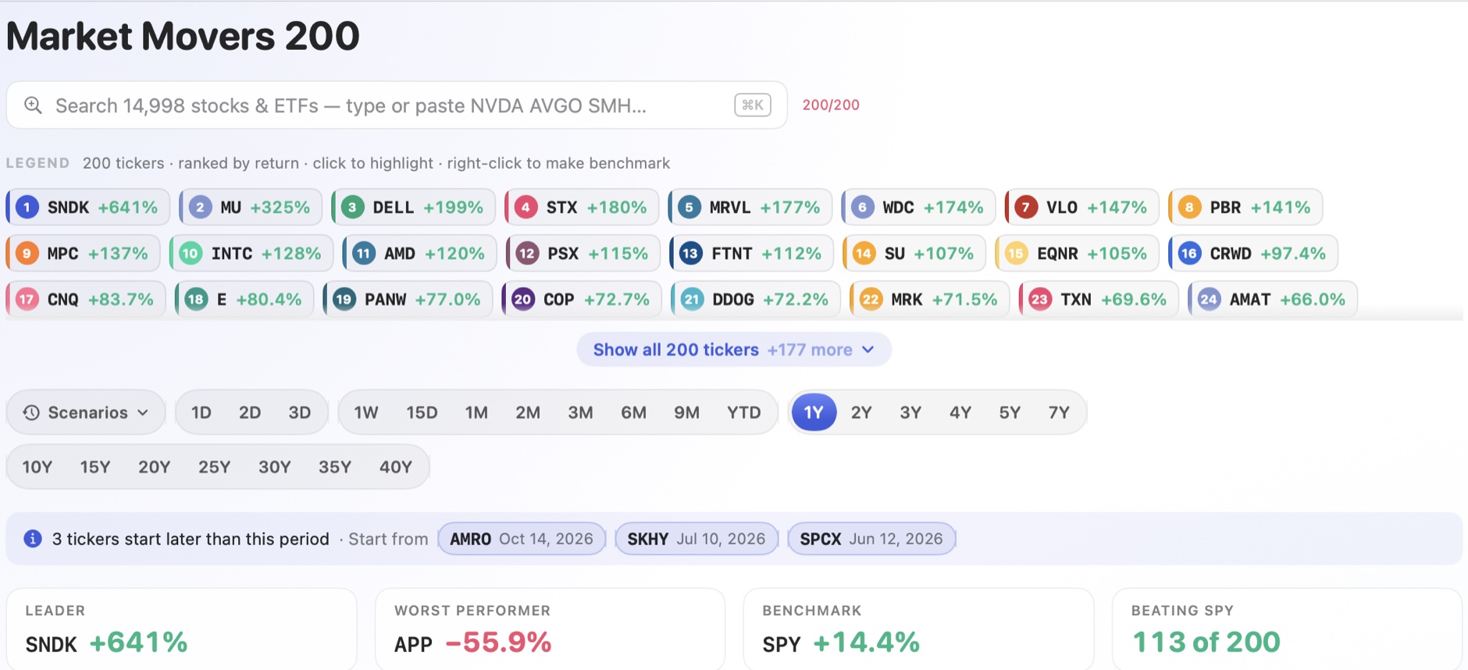Screen dimensions: 1468x670
Task: Click the search magnifier icon
Action: 33,105
